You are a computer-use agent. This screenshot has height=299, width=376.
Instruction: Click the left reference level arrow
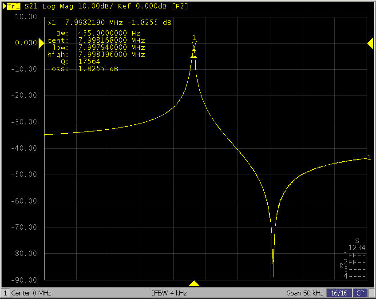[x=40, y=43]
